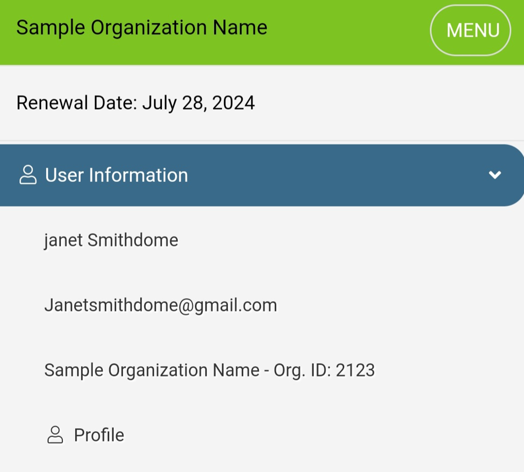Viewport: 524px width, 472px height.
Task: Click empty area of green header bar
Action: (345, 30)
